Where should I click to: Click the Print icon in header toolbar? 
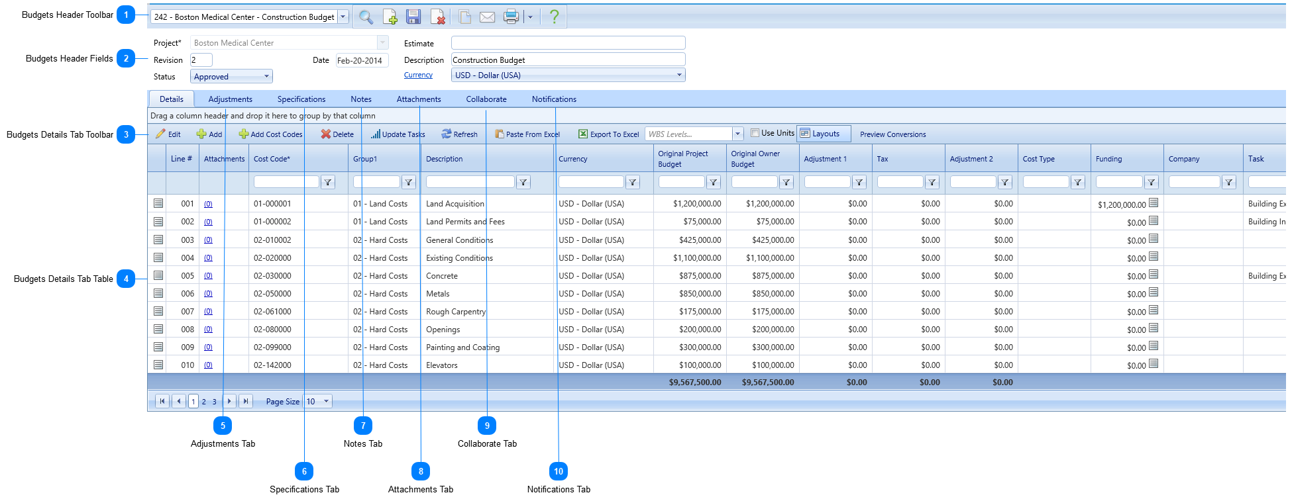[511, 17]
